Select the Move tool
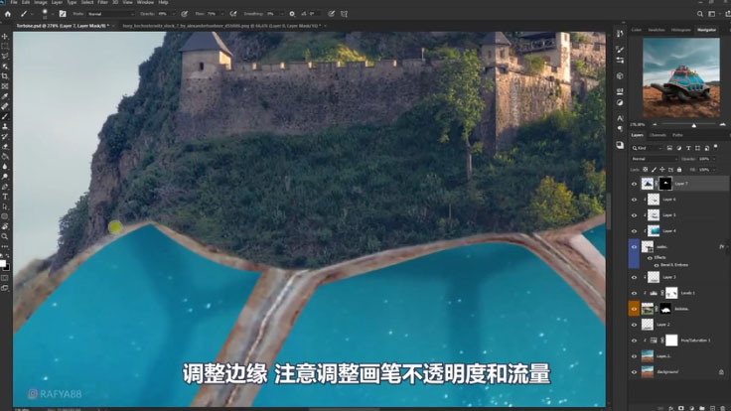The width and height of the screenshot is (731, 411). (x=5, y=36)
